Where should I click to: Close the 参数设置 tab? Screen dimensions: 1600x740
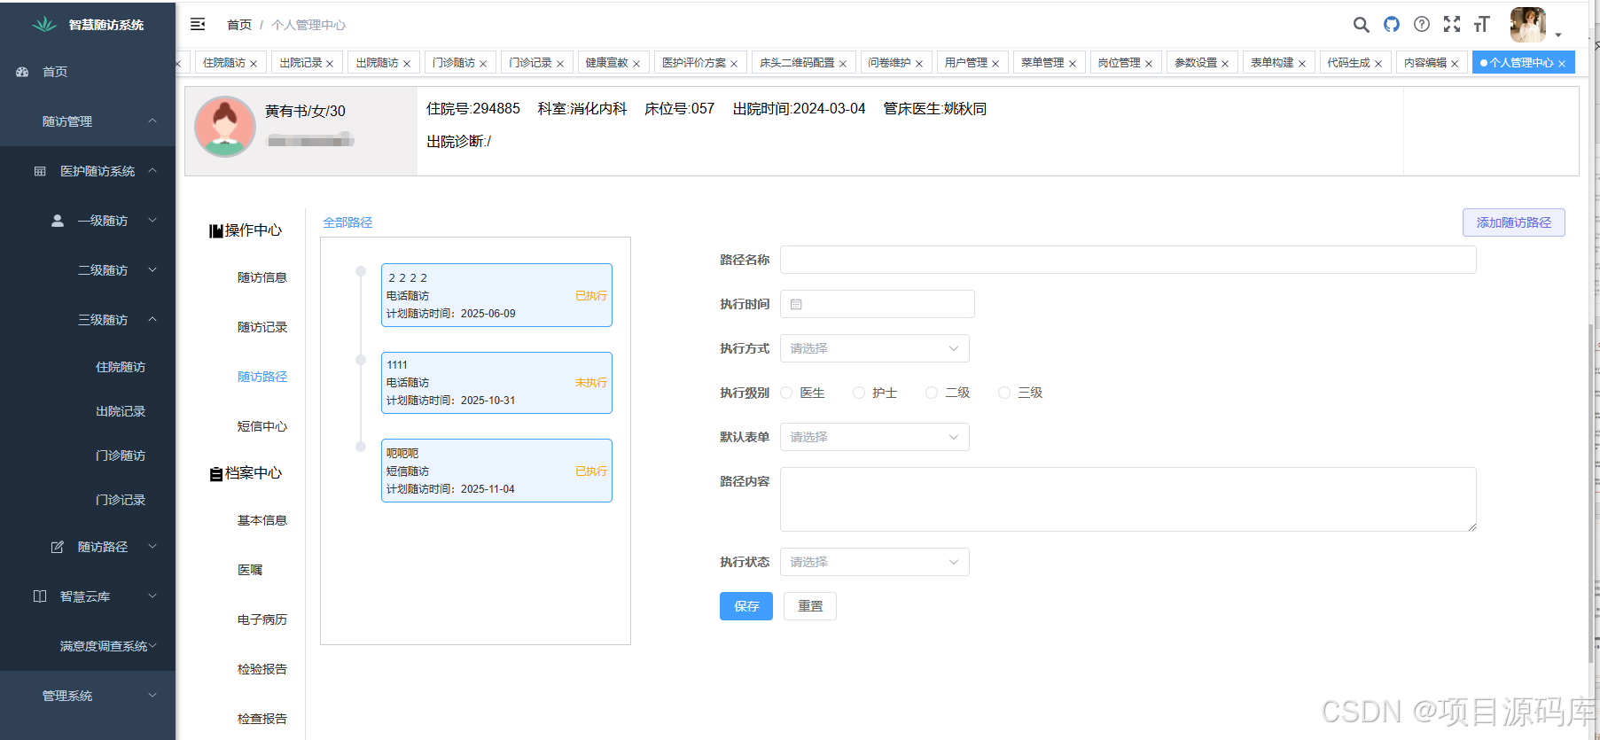[x=1225, y=64]
